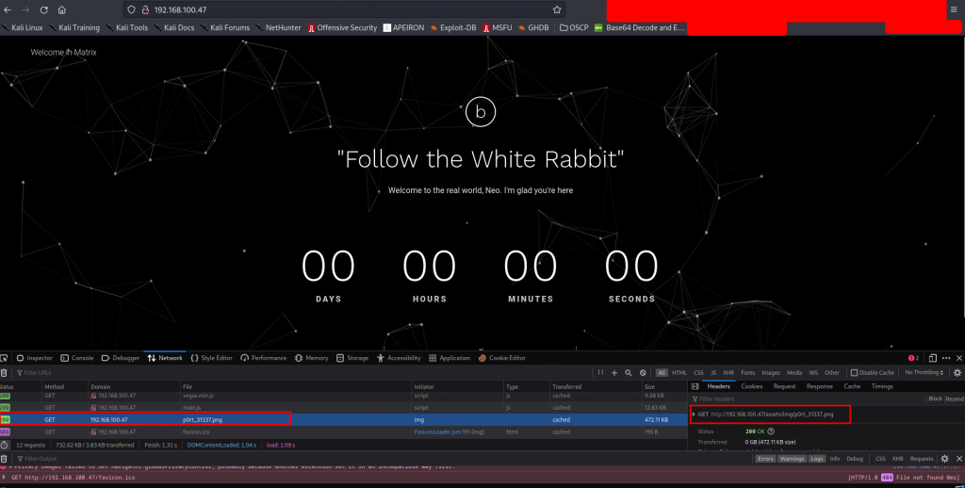Open the Storage tab
The height and width of the screenshot is (488, 965).
pyautogui.click(x=352, y=358)
